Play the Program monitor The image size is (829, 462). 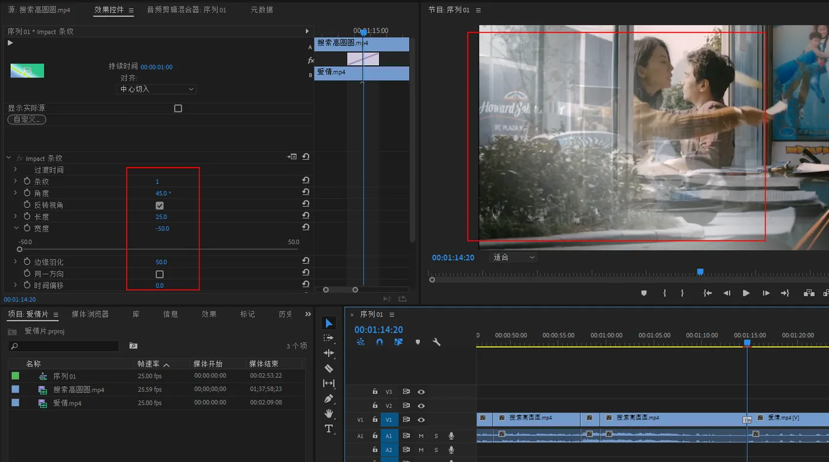point(746,293)
